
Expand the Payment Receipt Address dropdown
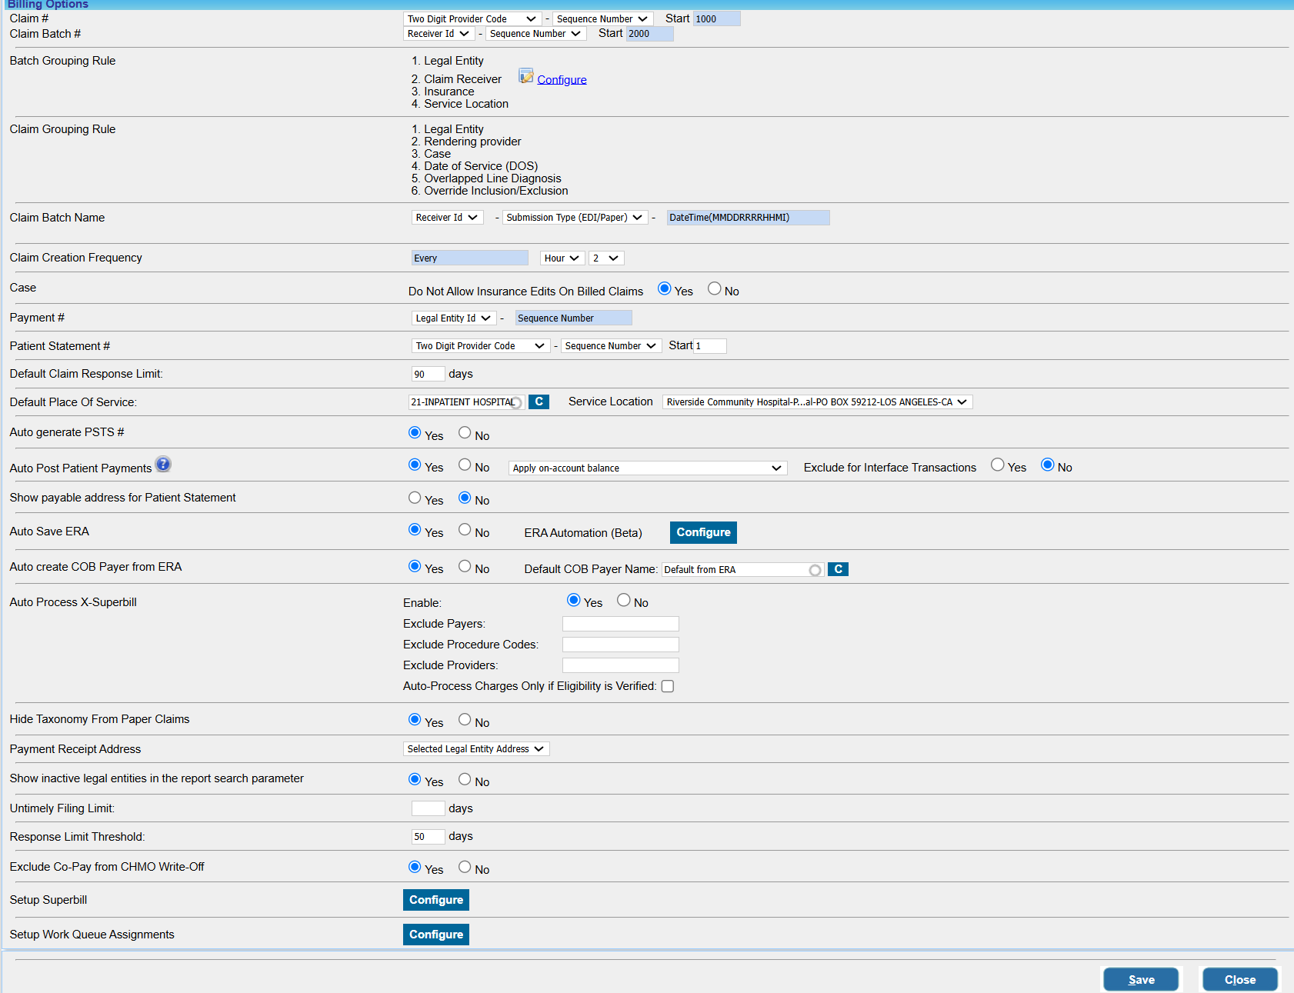point(476,749)
